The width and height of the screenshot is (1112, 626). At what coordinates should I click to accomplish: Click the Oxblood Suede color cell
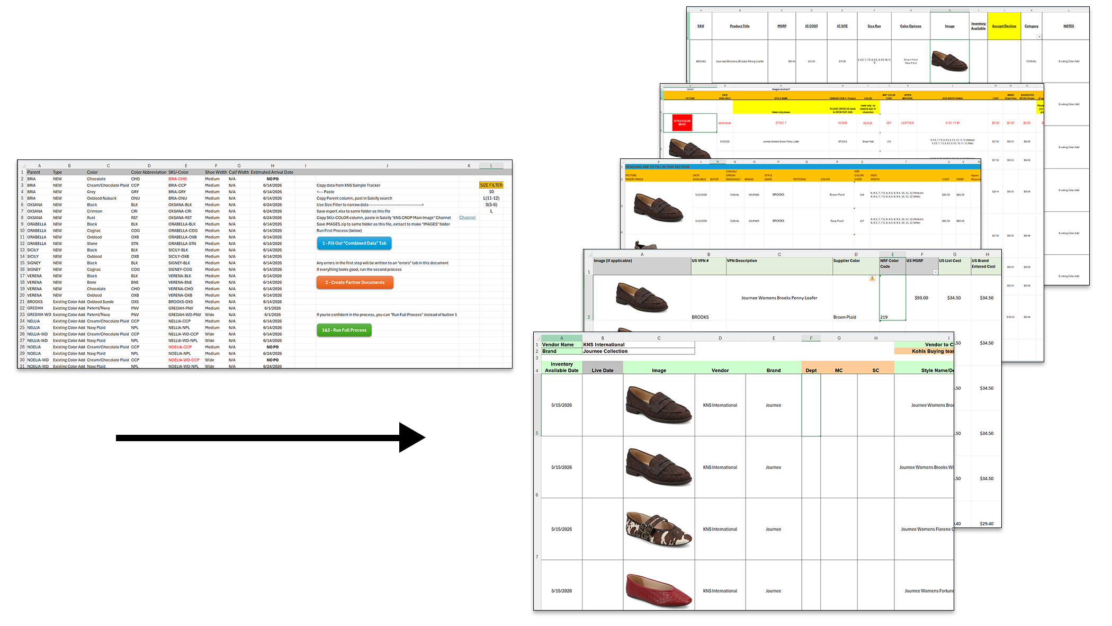point(108,302)
